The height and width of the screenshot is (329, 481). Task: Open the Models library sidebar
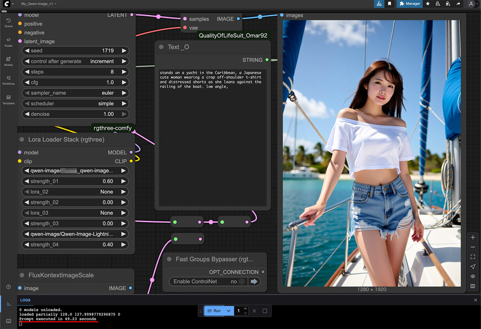point(8,61)
